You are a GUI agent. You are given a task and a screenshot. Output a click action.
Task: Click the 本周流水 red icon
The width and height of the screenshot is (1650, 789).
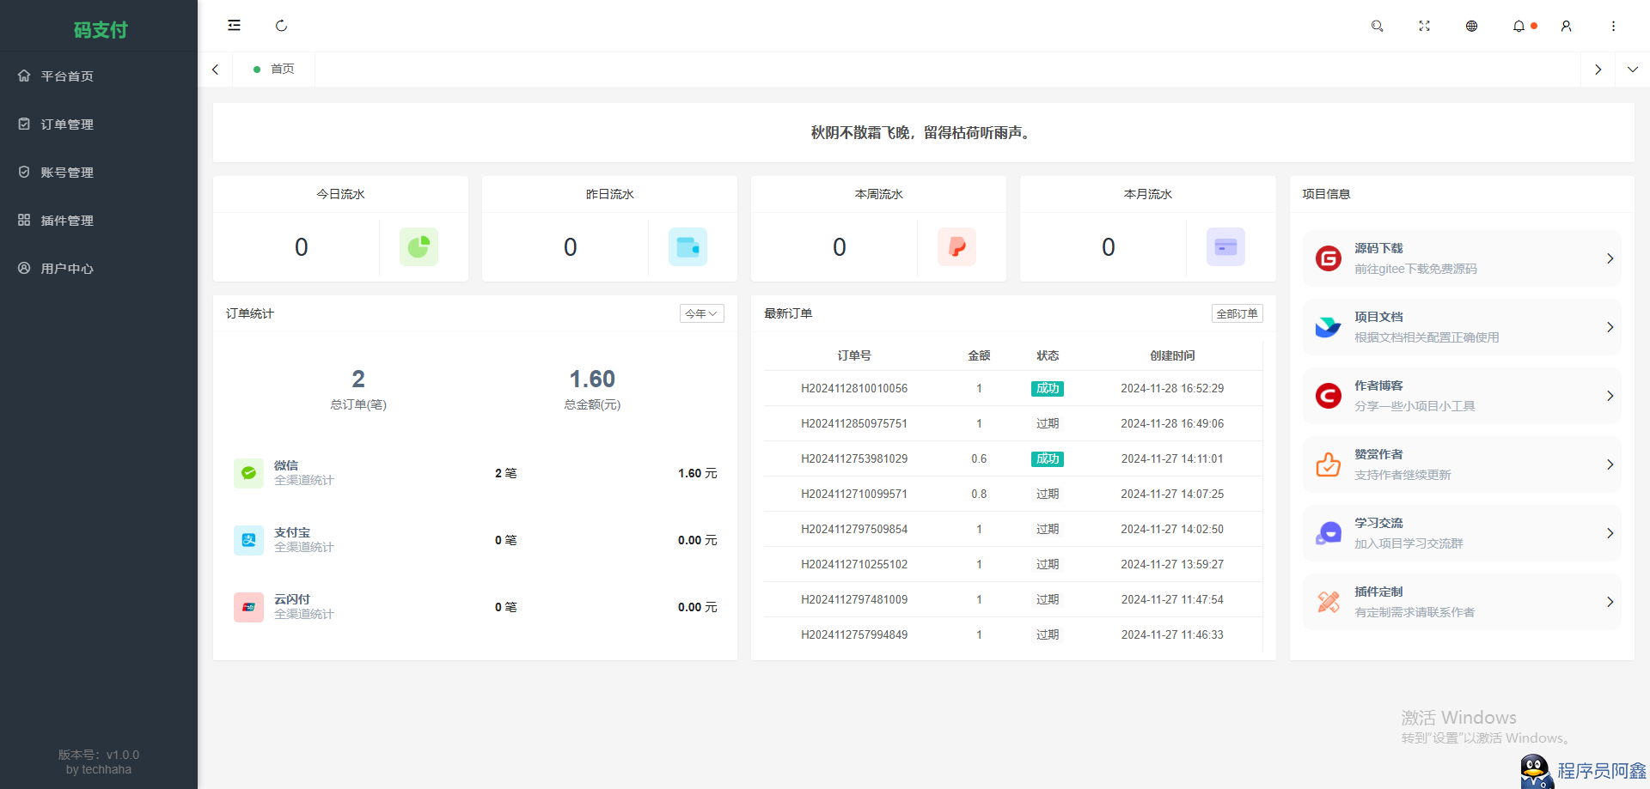tap(956, 246)
